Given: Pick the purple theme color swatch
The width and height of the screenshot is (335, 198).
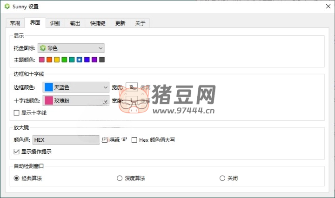Looking at the screenshot, I should point(94,59).
